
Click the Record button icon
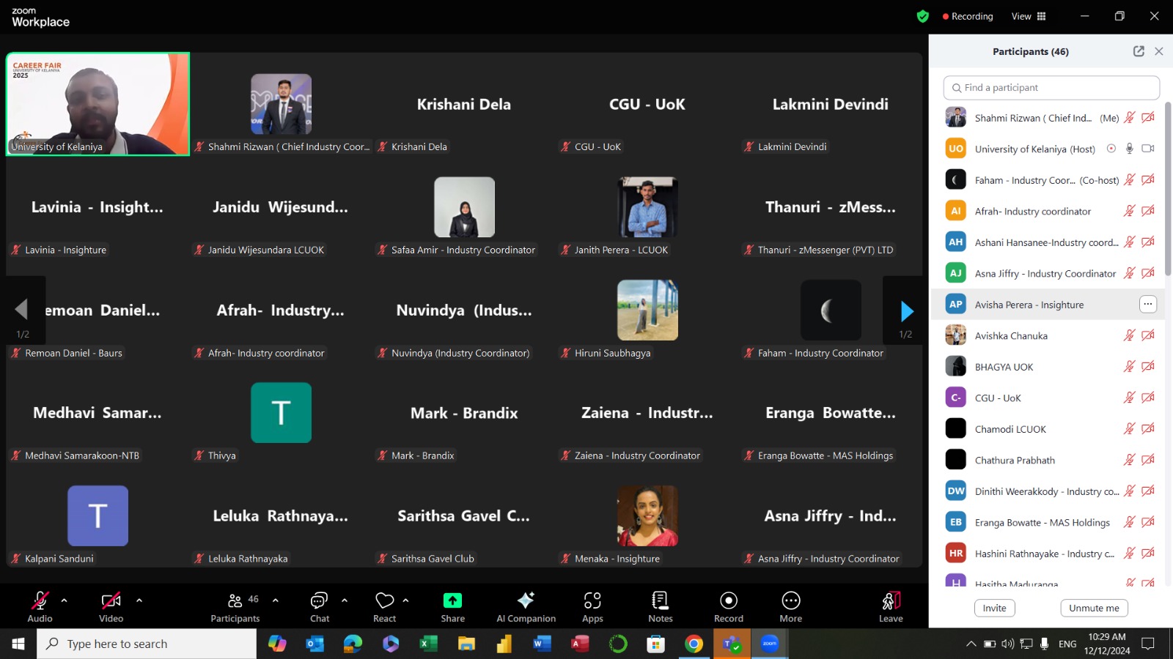[729, 600]
